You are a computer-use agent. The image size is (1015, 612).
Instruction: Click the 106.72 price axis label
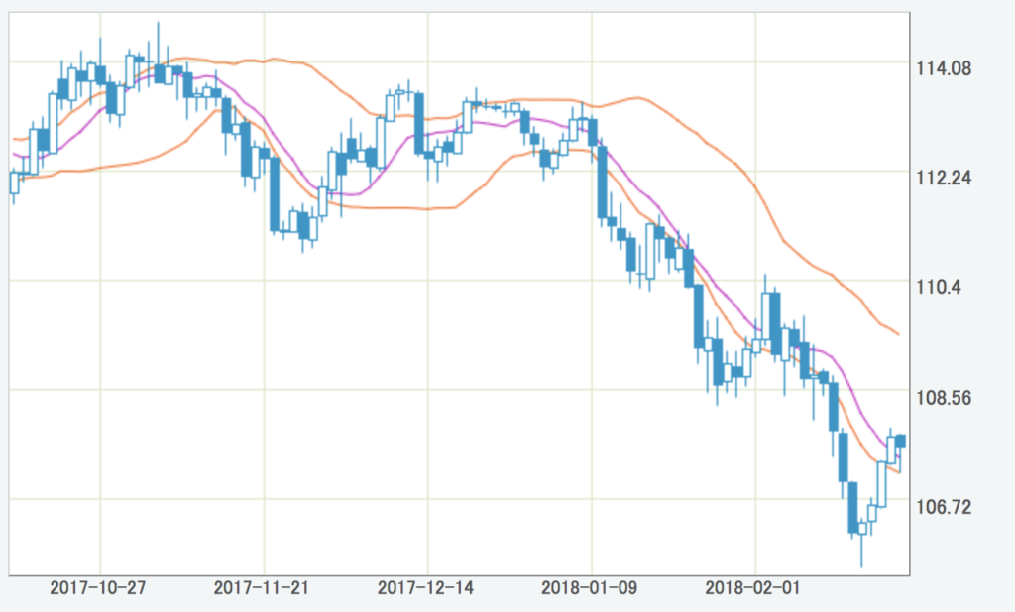(944, 507)
